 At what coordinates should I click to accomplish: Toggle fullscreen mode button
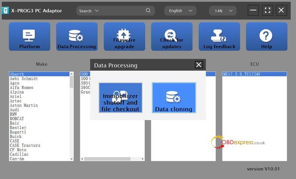[268, 10]
